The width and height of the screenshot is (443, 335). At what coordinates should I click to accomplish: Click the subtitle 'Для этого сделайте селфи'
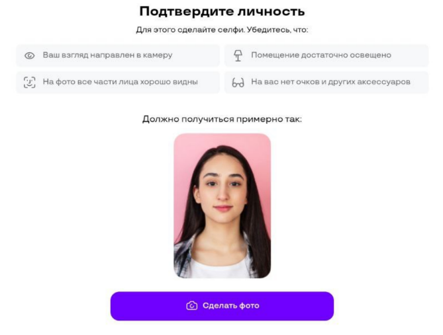190,30
